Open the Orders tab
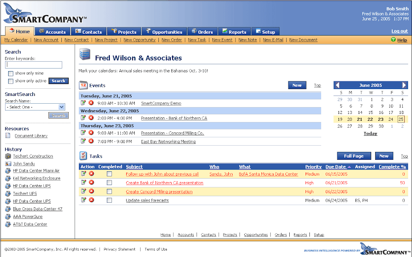The height and width of the screenshot is (257, 412). 203,31
